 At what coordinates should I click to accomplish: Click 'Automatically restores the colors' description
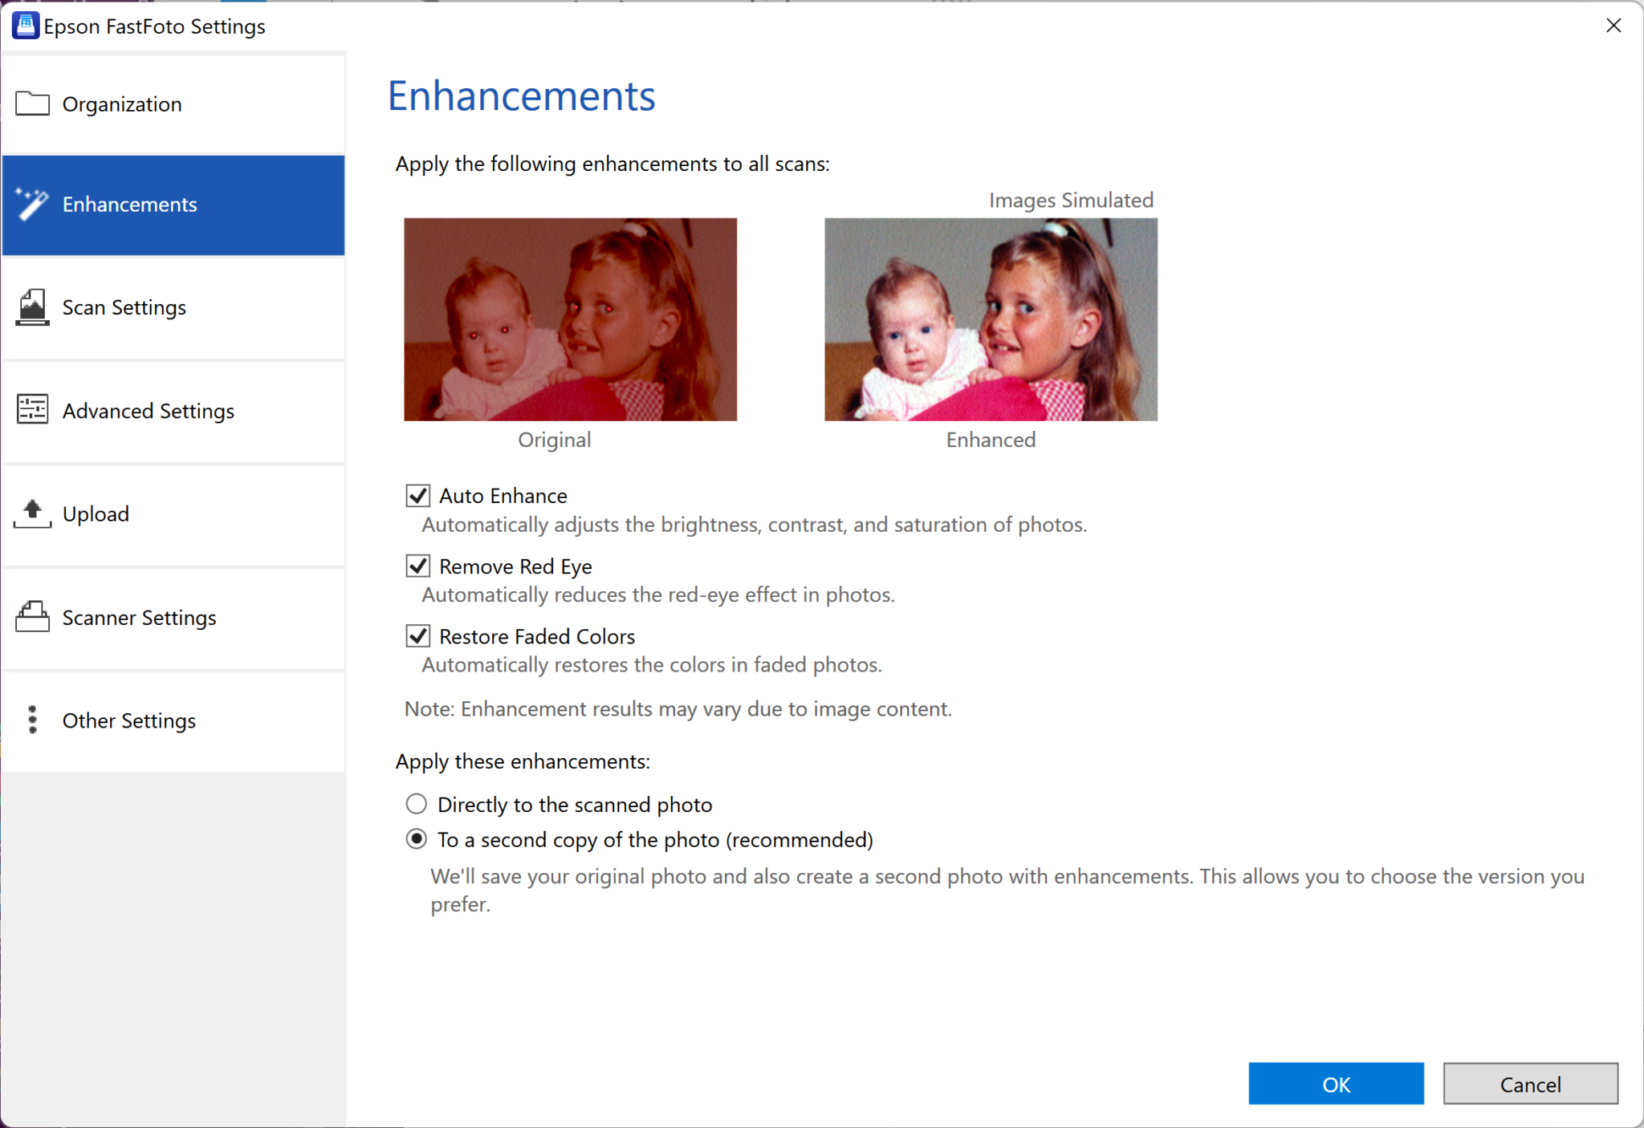click(652, 665)
